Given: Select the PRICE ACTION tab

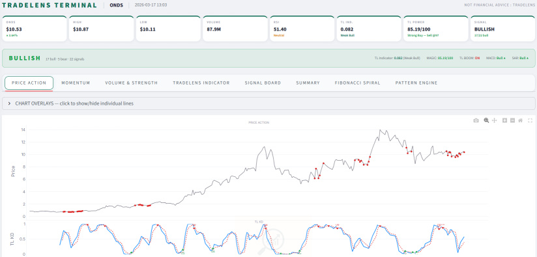Looking at the screenshot, I should (29, 83).
